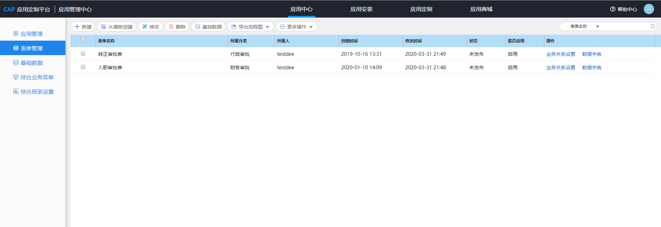661x227 pixels.
Task: Click 业务关系设置 link for 入职审批单
Action: point(561,68)
